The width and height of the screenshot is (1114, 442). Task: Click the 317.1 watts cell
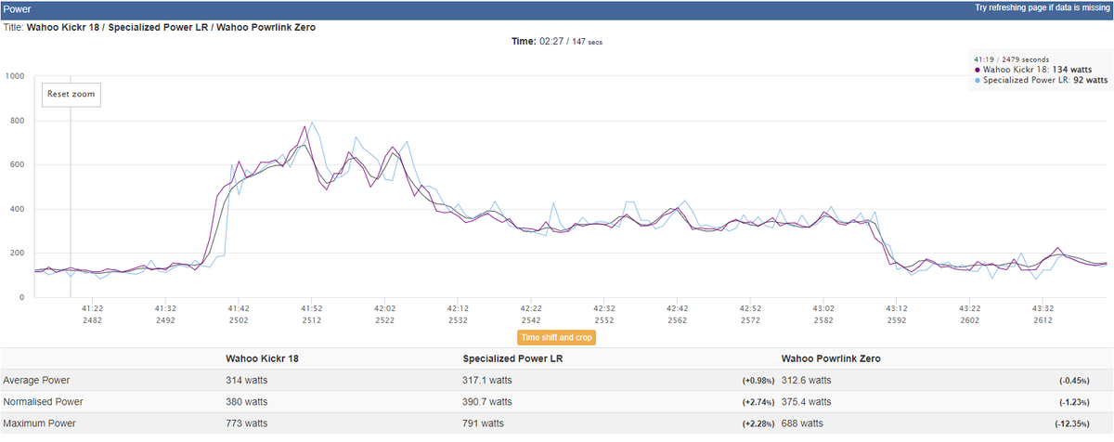486,380
